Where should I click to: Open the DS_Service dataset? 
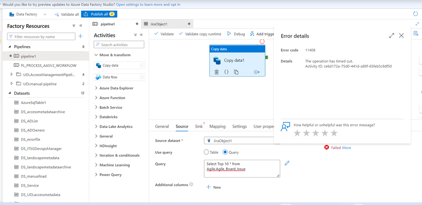[x=30, y=186]
